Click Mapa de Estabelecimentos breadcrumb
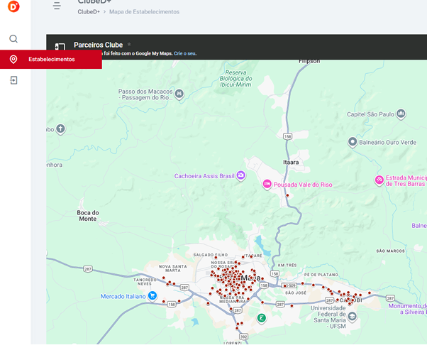This screenshot has width=427, height=355. point(144,12)
